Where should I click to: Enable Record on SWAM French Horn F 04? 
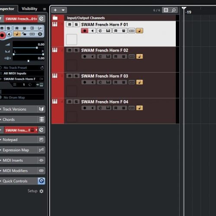[85, 108]
